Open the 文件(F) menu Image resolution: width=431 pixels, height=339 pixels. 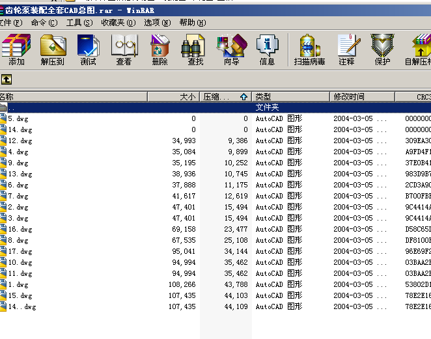11,23
